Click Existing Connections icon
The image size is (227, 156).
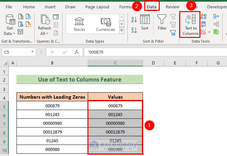point(28,24)
